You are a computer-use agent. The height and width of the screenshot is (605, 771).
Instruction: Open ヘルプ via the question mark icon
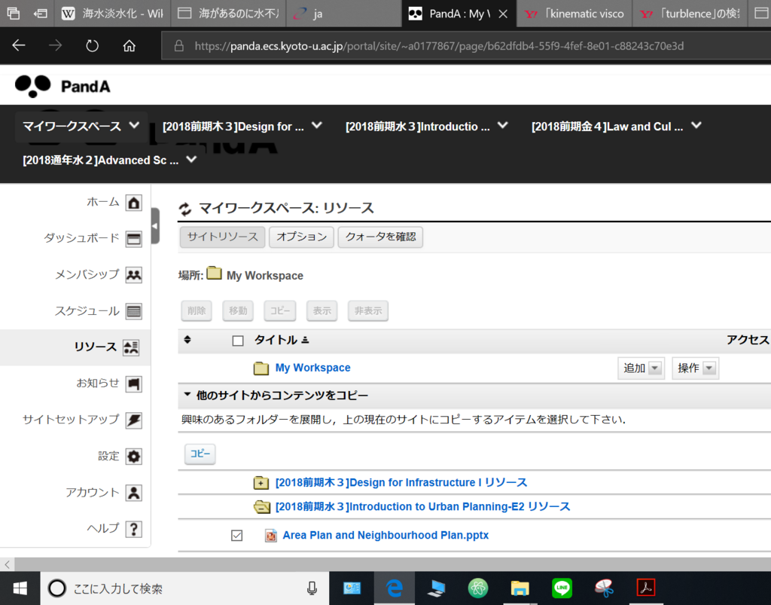(x=133, y=528)
